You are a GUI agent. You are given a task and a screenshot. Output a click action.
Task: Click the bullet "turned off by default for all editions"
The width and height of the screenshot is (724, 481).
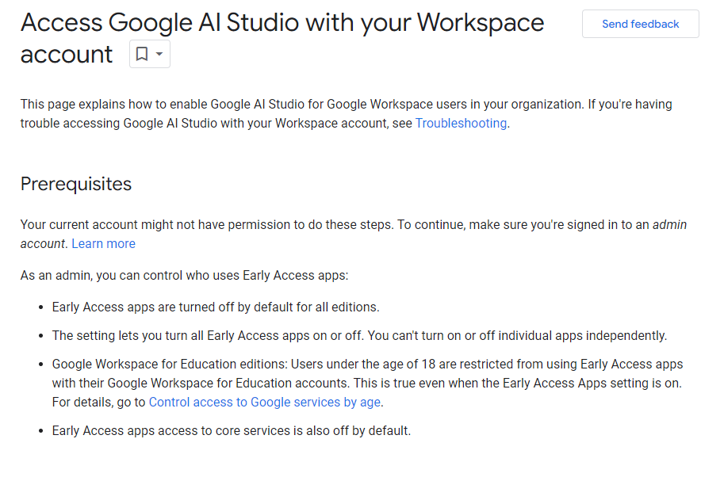tap(270, 307)
